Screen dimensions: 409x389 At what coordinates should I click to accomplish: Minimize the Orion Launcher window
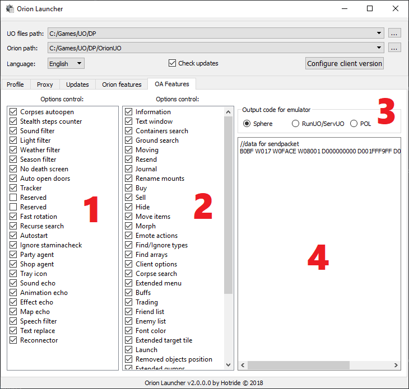tap(345, 8)
